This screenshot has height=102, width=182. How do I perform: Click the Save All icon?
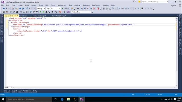(x=23, y=8)
